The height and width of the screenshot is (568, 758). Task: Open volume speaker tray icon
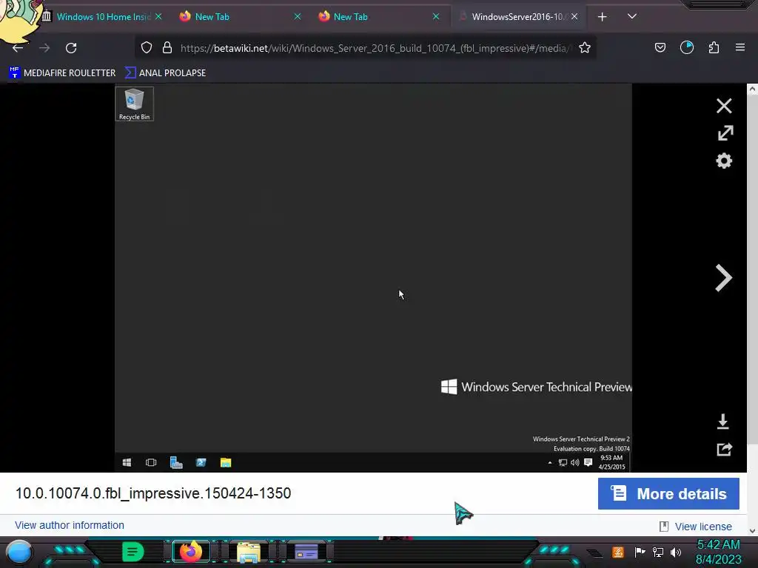point(675,552)
